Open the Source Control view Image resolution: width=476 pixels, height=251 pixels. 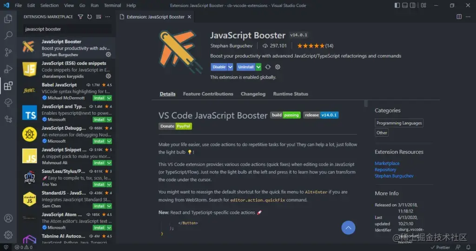pos(8,52)
